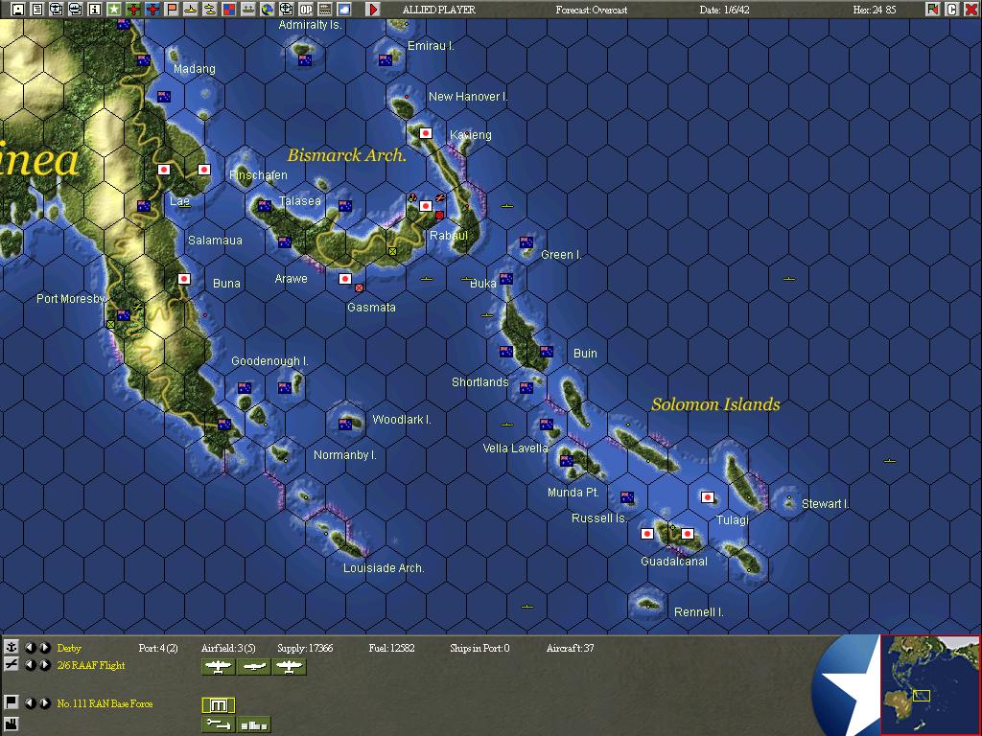Click the Australian flag at Port Moresby
This screenshot has height=736, width=982.
(124, 314)
